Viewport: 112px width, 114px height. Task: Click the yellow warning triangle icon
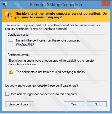click(x=11, y=72)
